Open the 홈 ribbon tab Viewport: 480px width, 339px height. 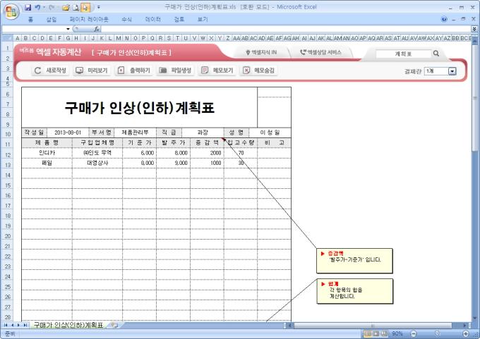(30, 20)
